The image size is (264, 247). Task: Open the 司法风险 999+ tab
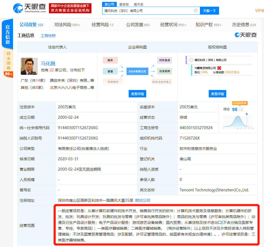tap(67, 24)
